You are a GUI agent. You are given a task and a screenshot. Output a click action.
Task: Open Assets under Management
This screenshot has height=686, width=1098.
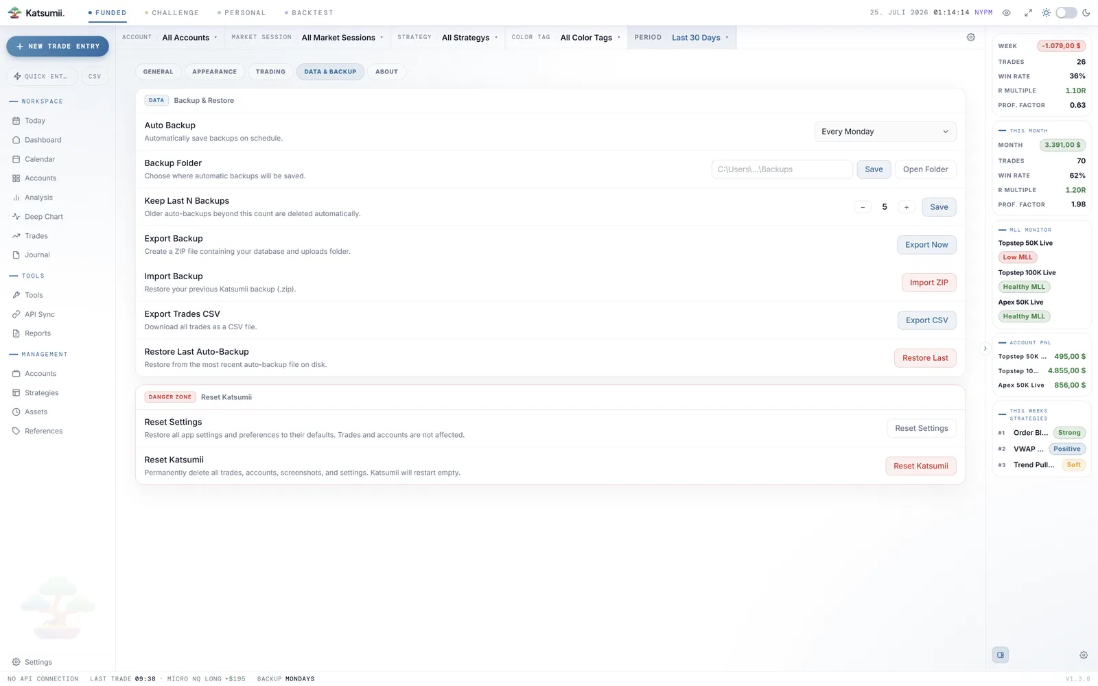pos(36,412)
